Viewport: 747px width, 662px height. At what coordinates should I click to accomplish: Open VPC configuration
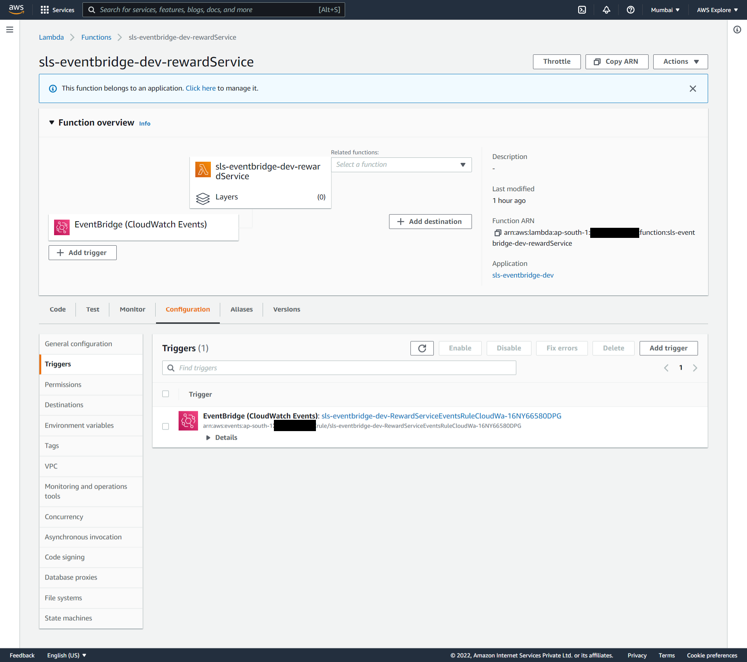(91, 466)
